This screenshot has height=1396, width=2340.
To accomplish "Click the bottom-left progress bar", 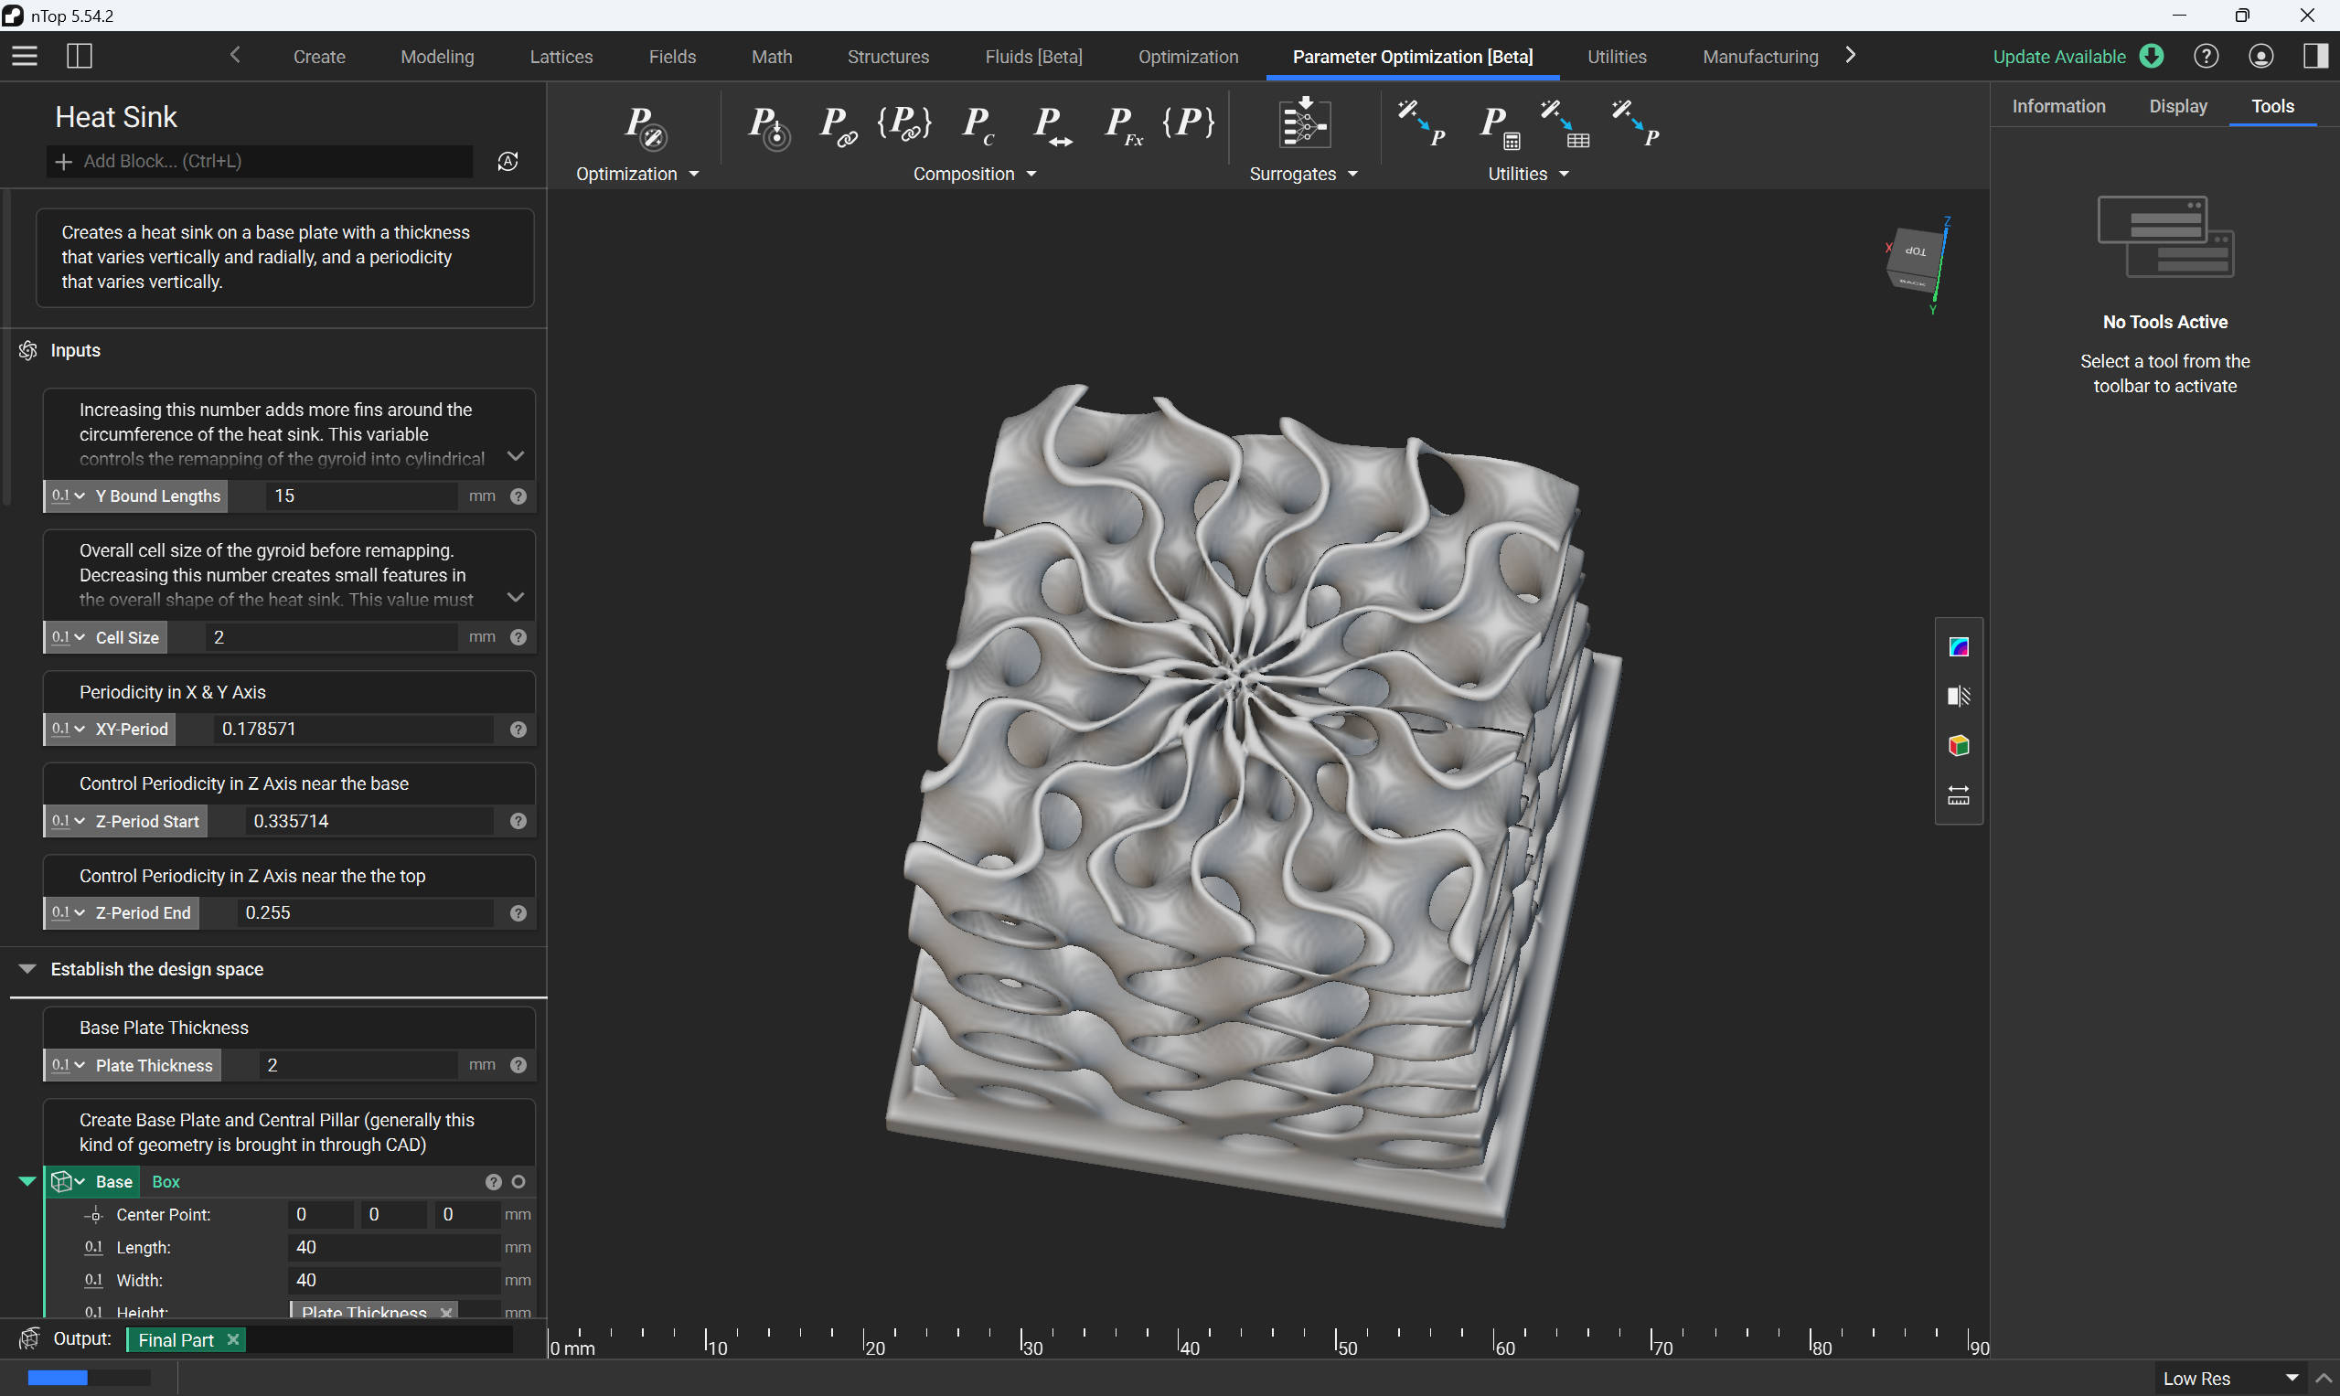I will click(x=89, y=1377).
